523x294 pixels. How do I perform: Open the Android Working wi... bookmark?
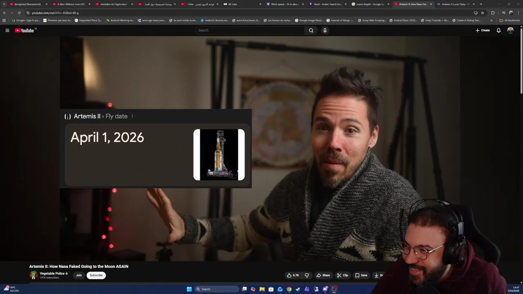[120, 20]
